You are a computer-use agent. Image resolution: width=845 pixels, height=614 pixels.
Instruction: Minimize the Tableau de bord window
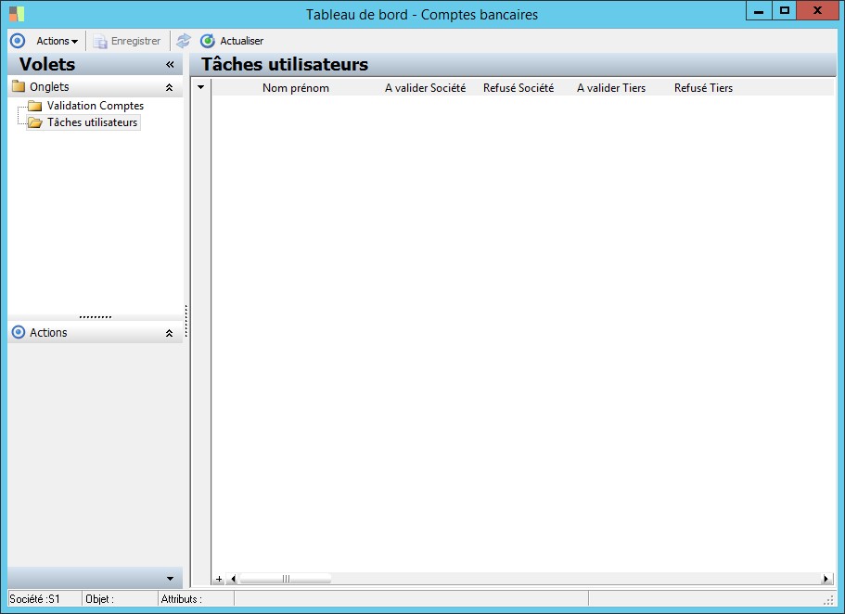(x=759, y=11)
